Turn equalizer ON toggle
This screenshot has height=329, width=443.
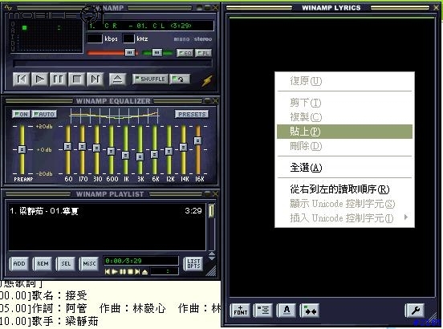tap(21, 114)
